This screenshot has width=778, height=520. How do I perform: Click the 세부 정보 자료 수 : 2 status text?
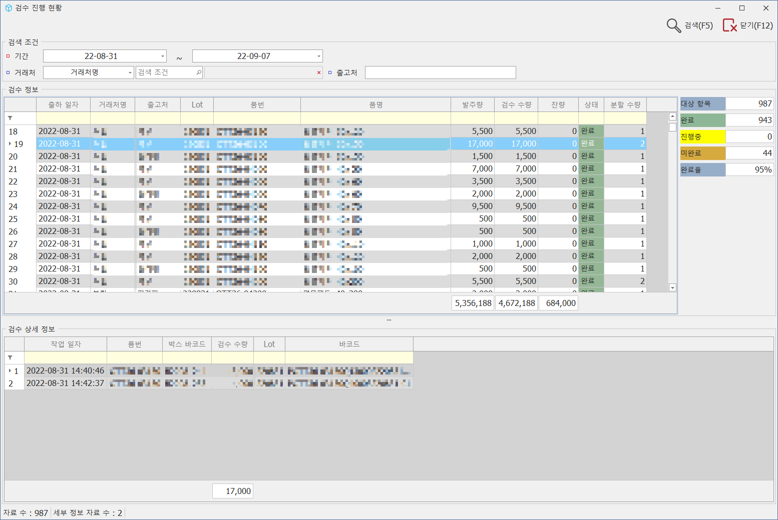click(x=88, y=512)
